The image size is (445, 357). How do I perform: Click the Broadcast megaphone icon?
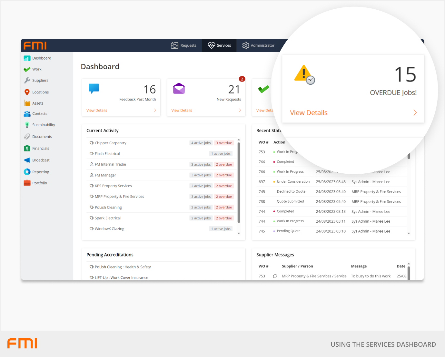[x=27, y=160]
